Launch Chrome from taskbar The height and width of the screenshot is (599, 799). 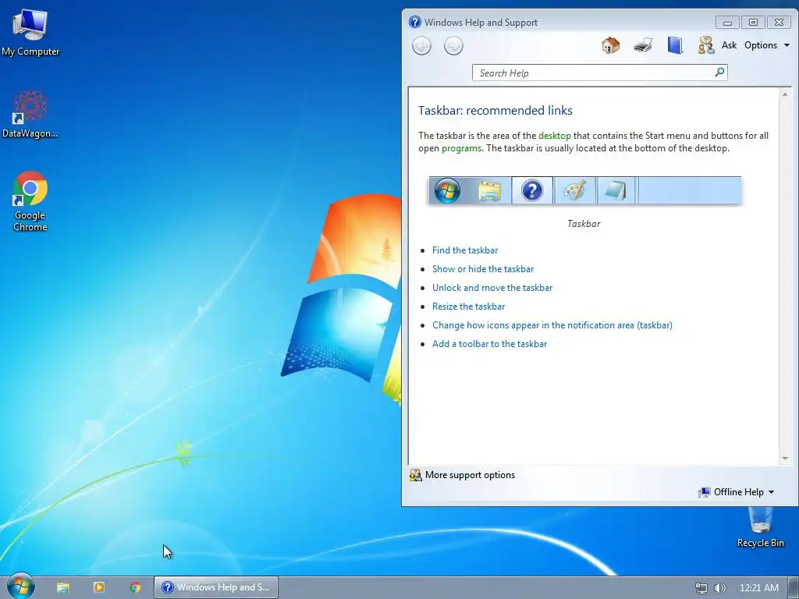pos(135,587)
